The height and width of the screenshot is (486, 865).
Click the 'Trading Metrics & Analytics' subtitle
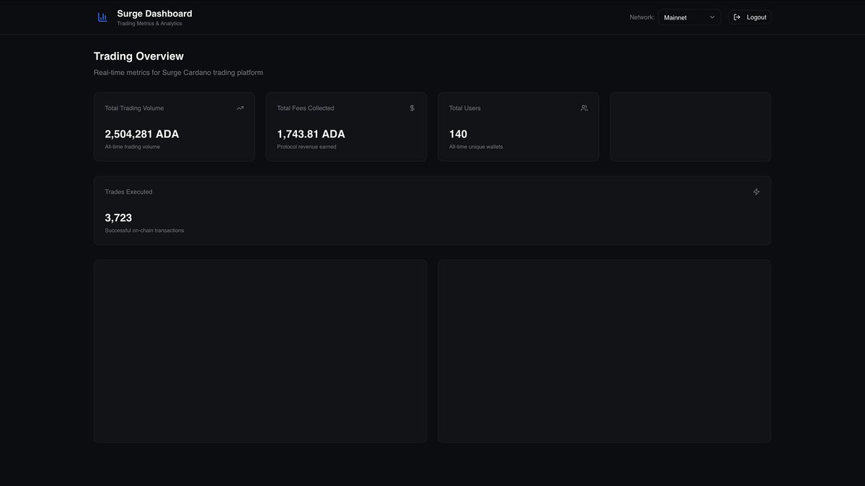pyautogui.click(x=149, y=24)
